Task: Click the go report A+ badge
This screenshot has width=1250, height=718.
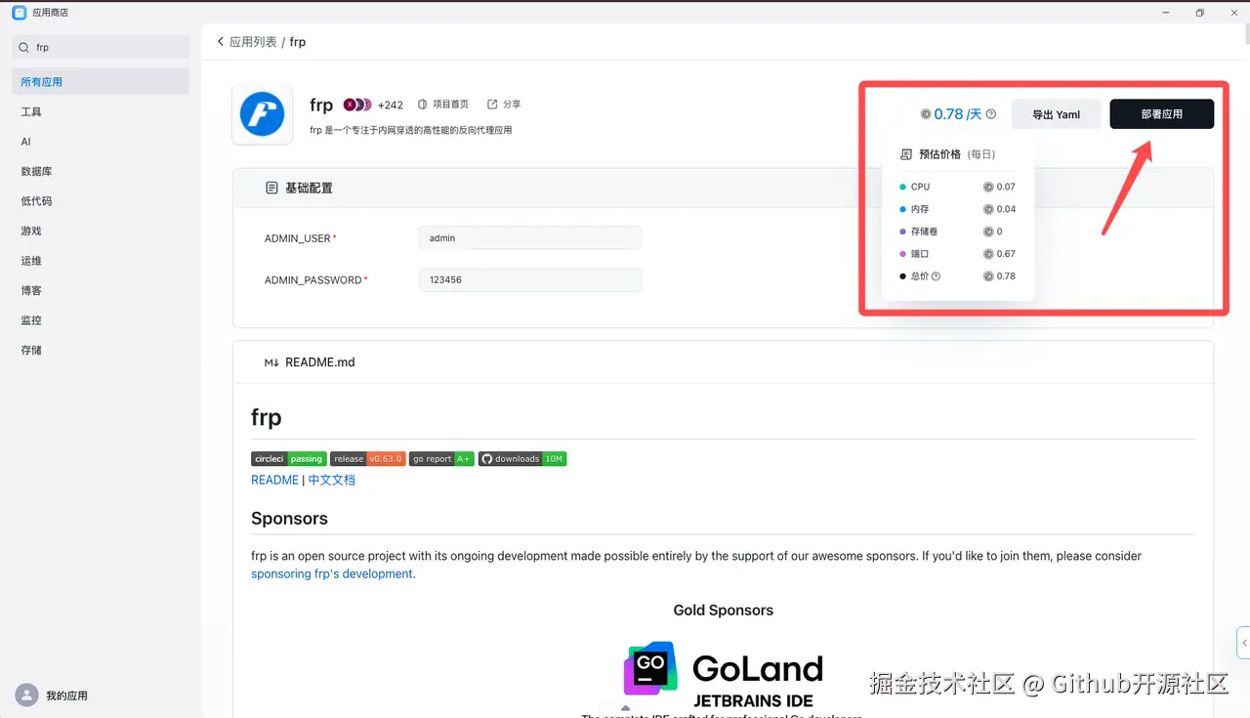Action: 441,459
